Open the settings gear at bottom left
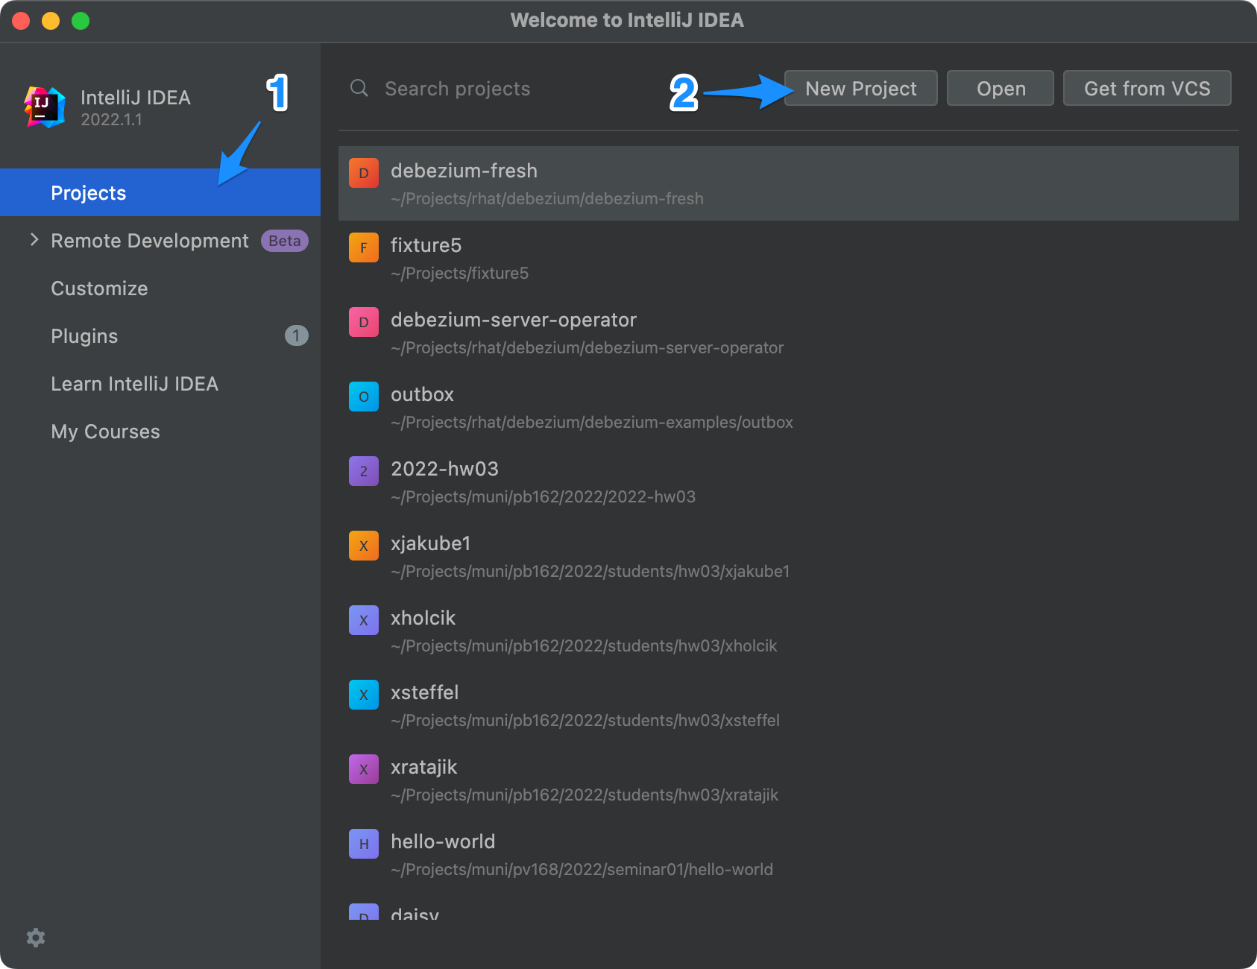This screenshot has height=969, width=1257. pyautogui.click(x=36, y=938)
